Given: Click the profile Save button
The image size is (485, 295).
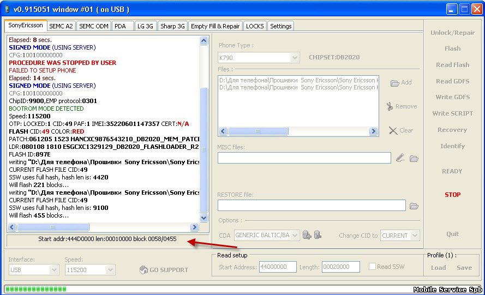Looking at the screenshot, I should (x=464, y=268).
